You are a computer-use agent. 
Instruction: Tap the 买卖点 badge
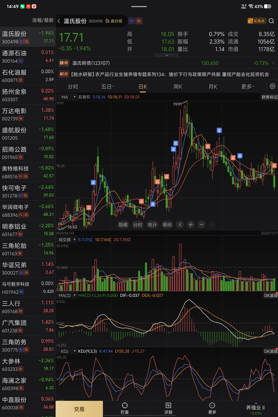tap(257, 21)
